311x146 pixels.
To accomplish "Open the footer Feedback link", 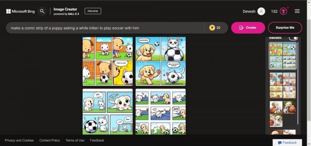I will [x=97, y=140].
